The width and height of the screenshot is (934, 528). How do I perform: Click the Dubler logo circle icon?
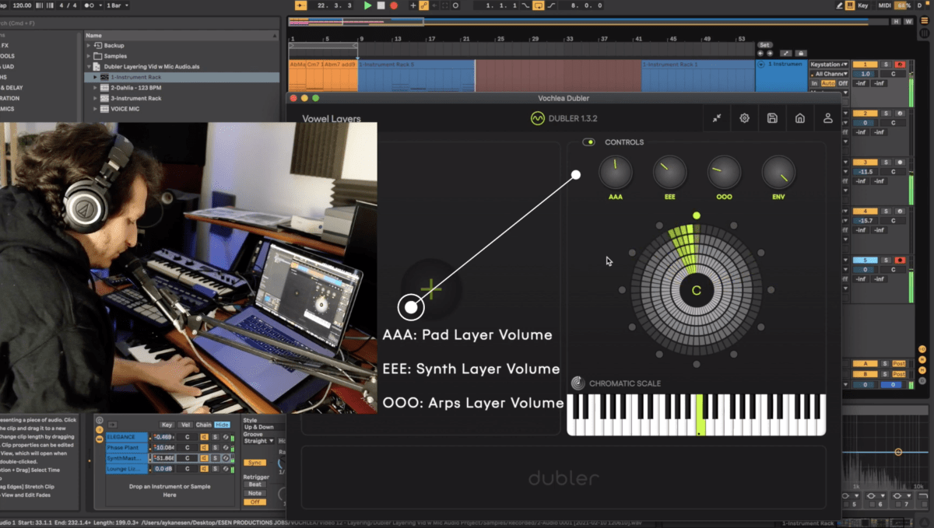(x=537, y=119)
